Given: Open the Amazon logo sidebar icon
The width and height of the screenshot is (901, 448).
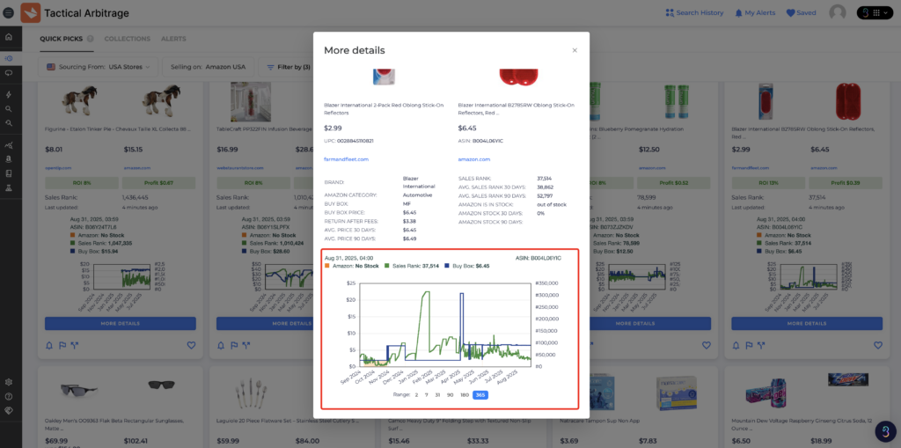Looking at the screenshot, I should point(9,159).
